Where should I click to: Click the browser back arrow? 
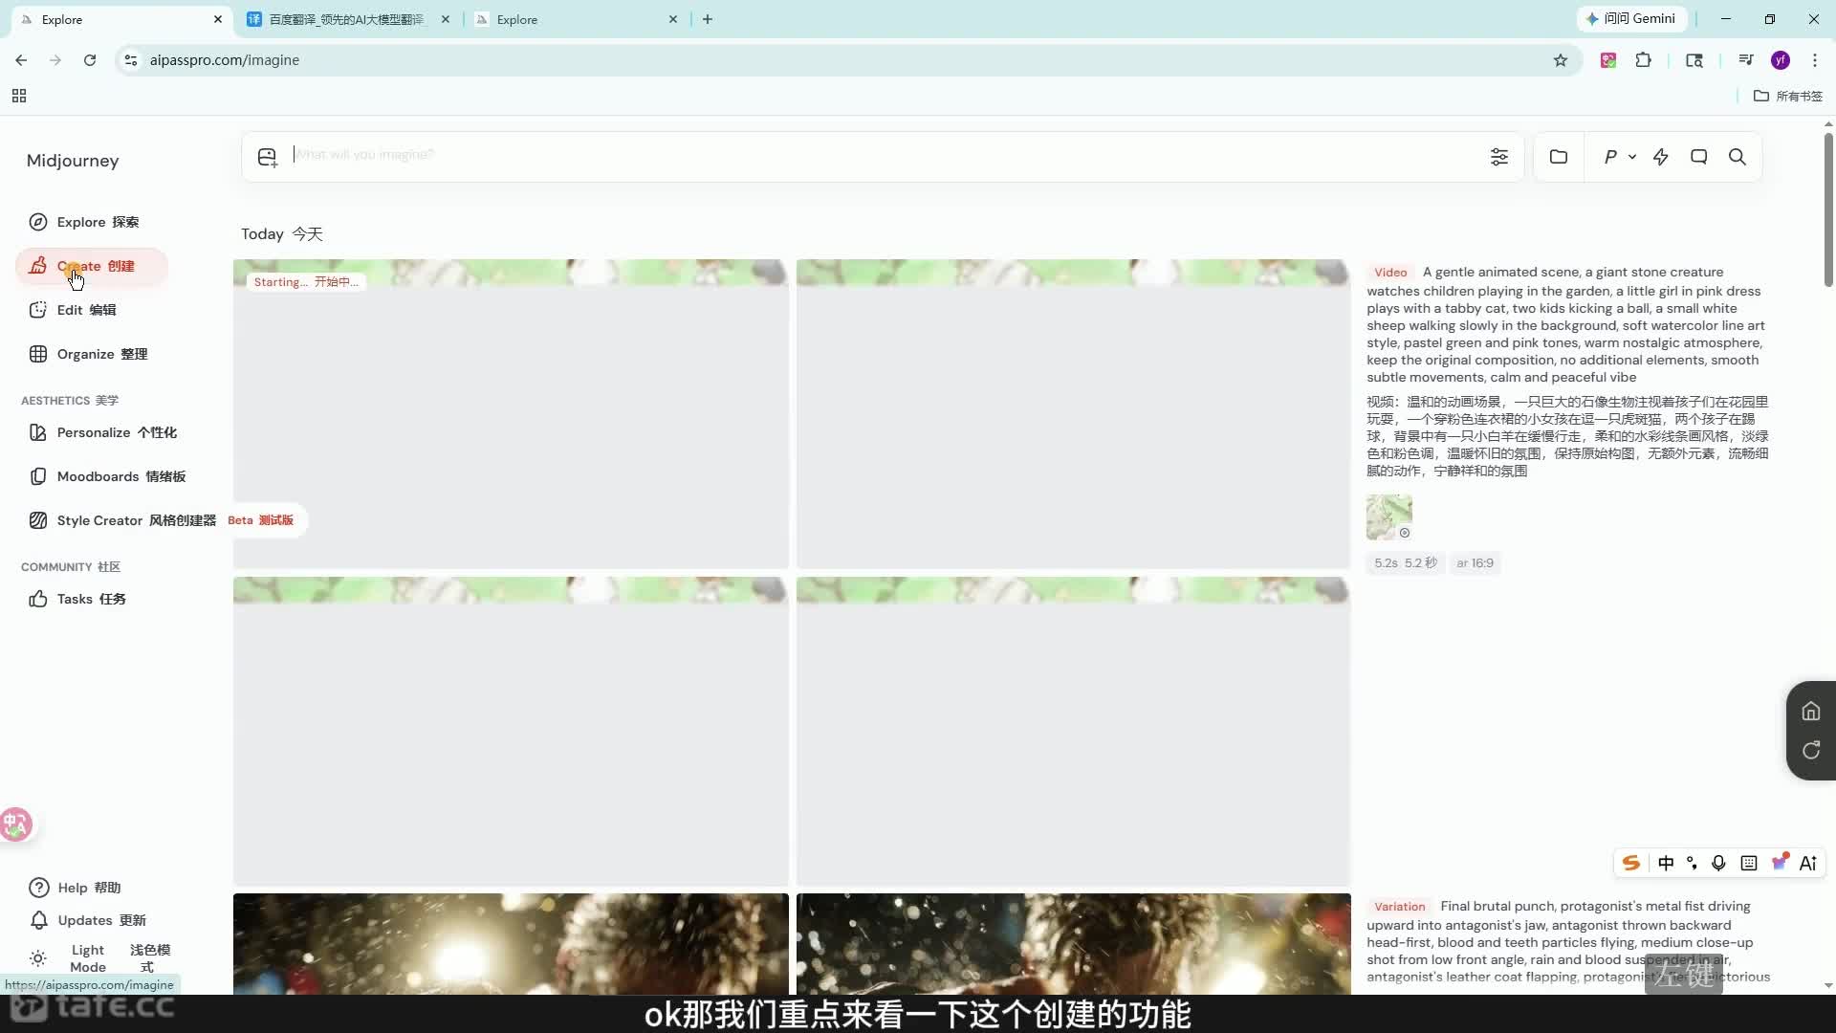(21, 60)
